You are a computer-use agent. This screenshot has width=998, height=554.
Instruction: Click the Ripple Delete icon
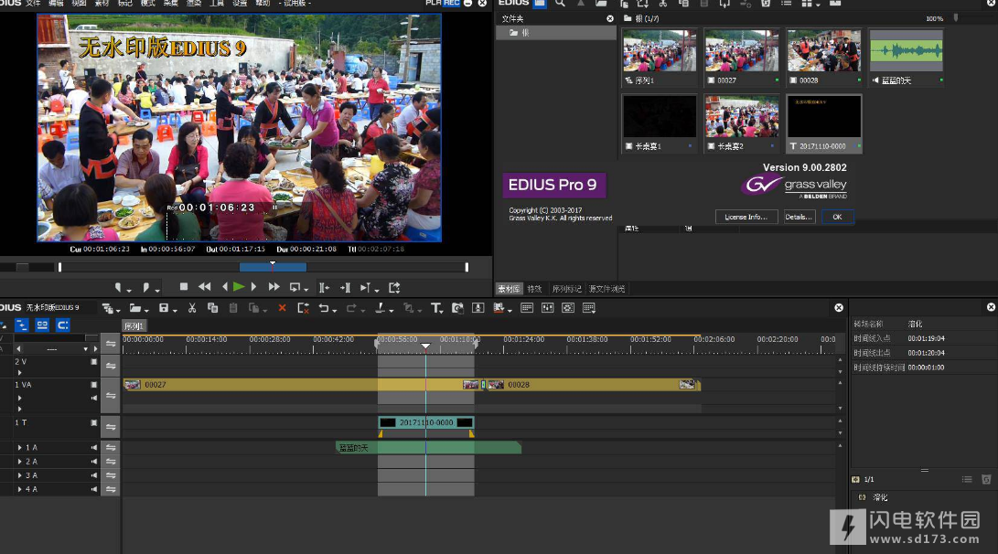click(x=303, y=308)
